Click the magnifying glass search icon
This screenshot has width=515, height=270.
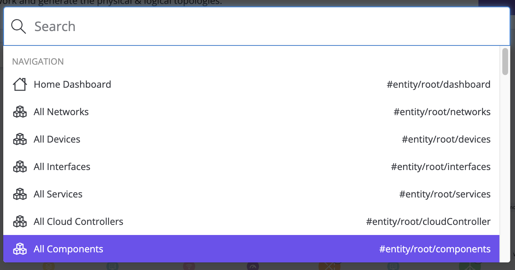coord(18,26)
